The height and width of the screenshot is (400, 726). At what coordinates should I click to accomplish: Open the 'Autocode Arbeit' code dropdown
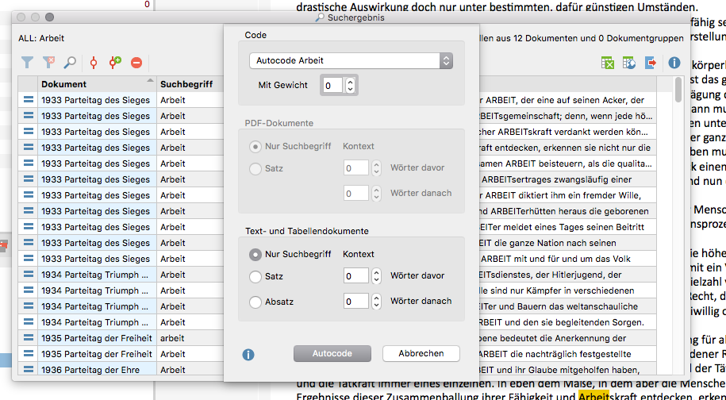pyautogui.click(x=351, y=60)
